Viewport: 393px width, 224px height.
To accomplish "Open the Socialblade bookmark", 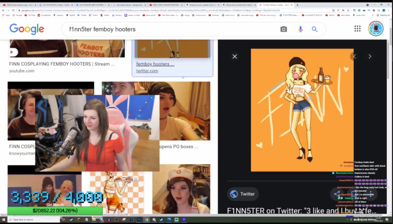I will 44,15.
